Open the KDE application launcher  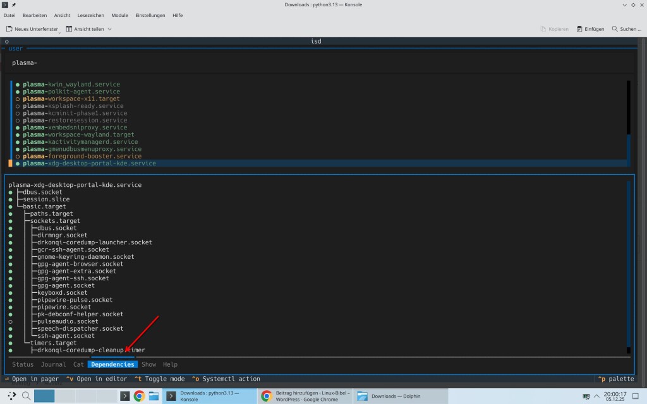click(x=11, y=396)
